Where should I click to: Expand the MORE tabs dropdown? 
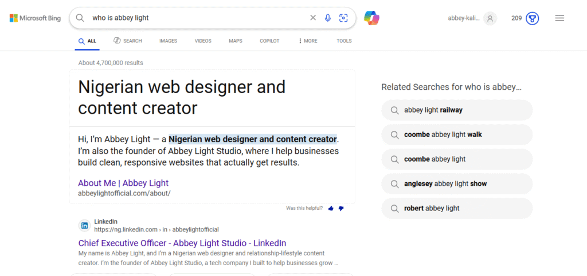point(308,41)
